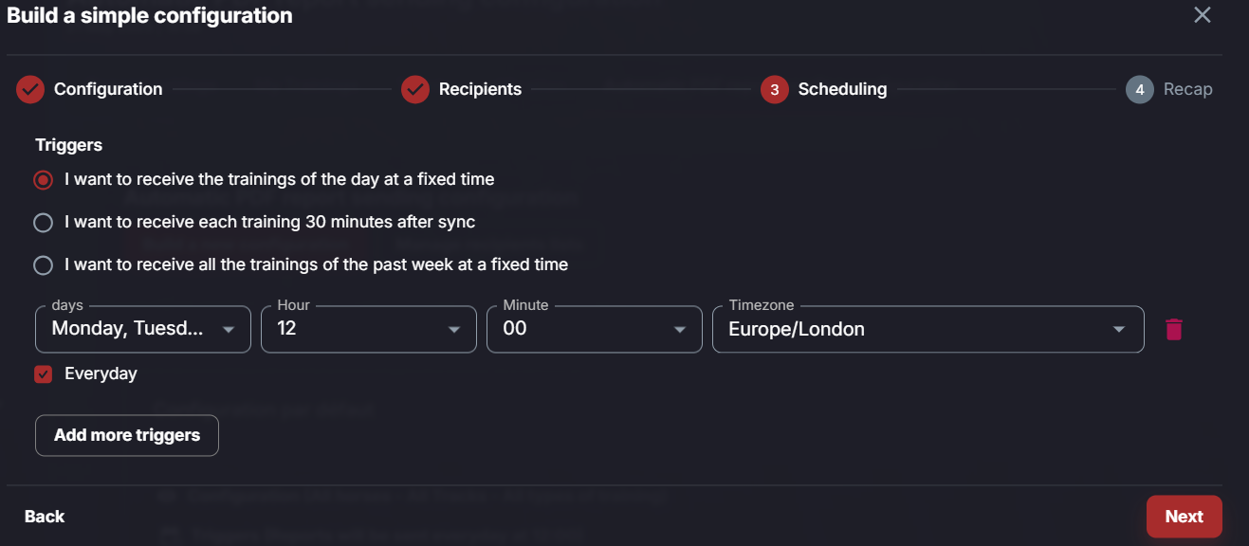This screenshot has width=1249, height=546.
Task: Click the Next button
Action: [x=1184, y=517]
